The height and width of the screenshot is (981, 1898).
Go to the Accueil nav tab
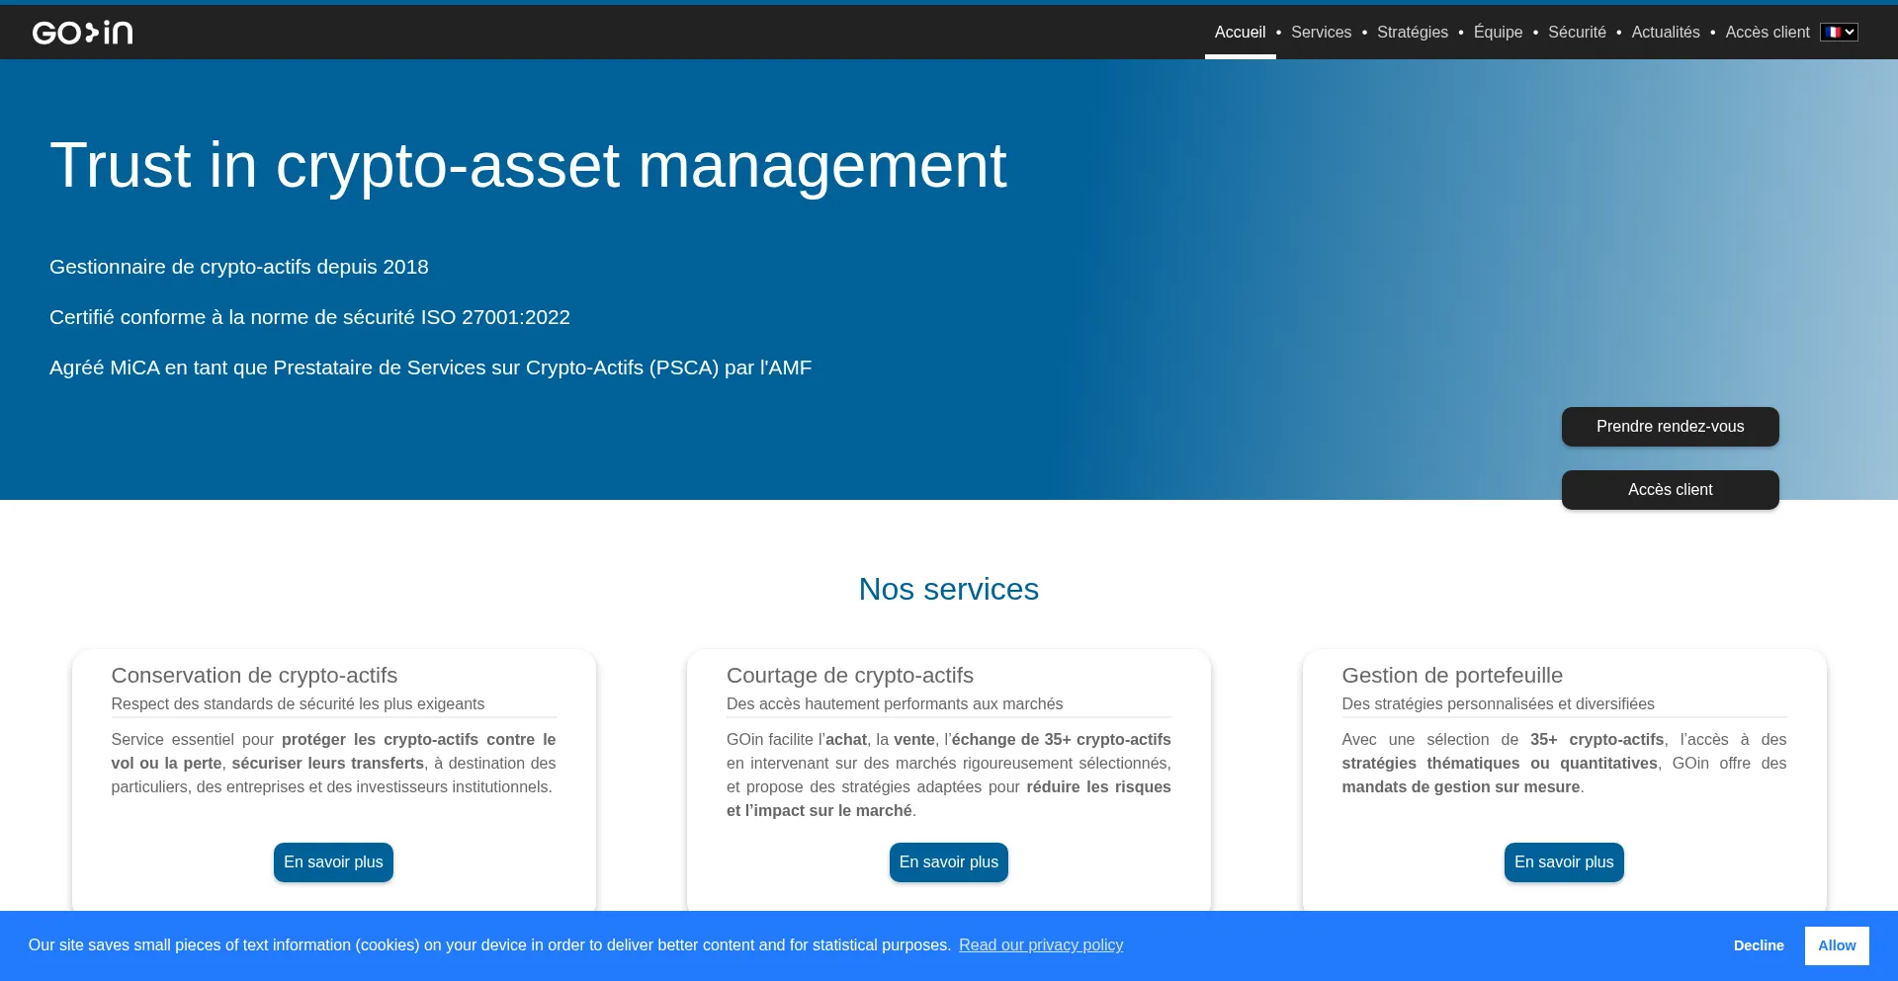point(1240,33)
